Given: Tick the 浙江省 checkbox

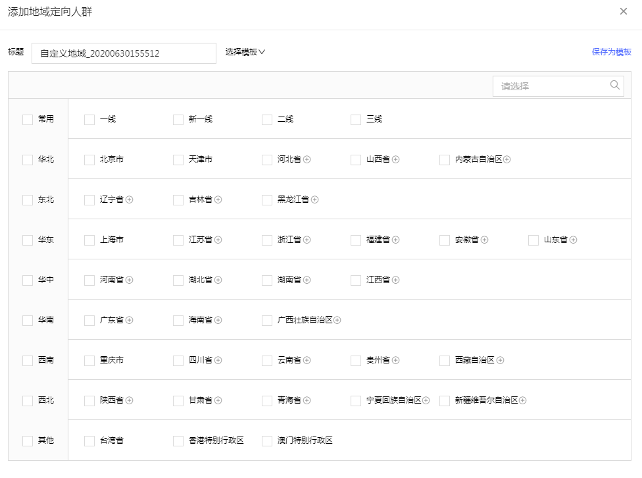Looking at the screenshot, I should click(267, 240).
